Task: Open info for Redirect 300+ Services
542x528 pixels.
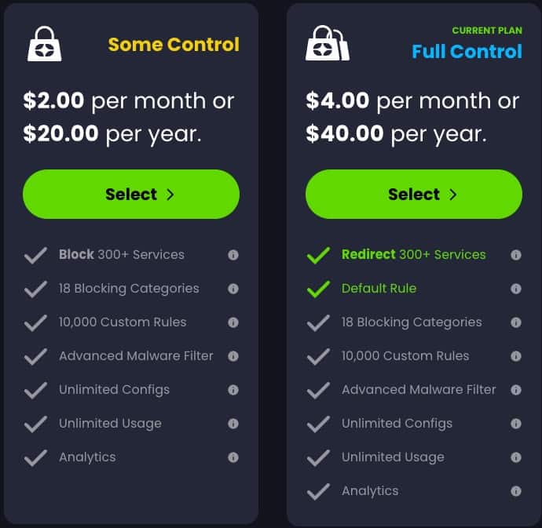Action: (x=516, y=255)
